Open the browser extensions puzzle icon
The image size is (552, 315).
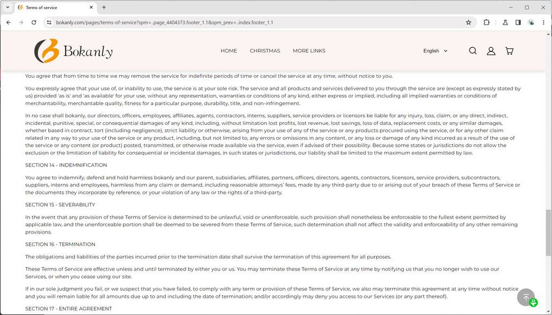pos(486,22)
